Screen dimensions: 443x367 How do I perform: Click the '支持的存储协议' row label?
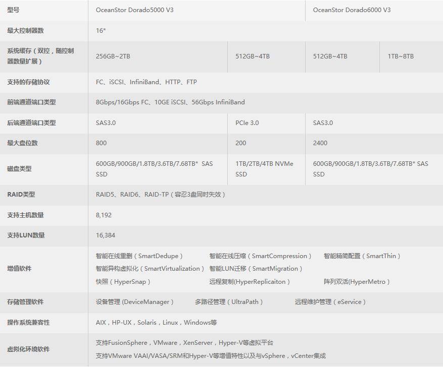tap(28, 82)
